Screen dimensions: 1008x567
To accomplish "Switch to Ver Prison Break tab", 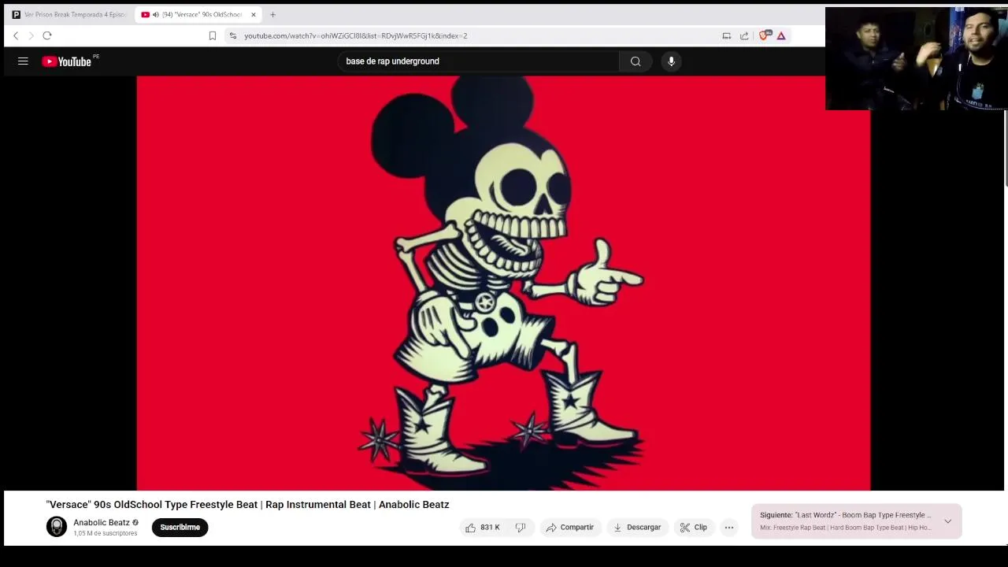I will [69, 14].
